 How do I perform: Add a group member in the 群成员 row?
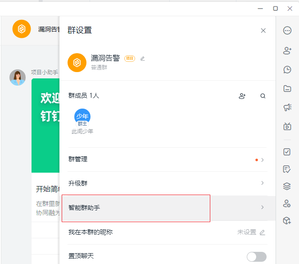[x=242, y=96]
